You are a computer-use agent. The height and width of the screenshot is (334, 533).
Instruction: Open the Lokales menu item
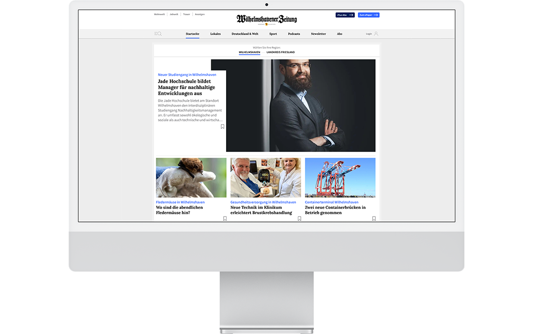(x=215, y=34)
